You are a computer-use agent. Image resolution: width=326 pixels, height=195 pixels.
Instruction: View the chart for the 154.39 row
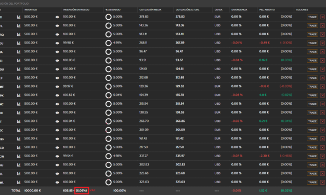19,95
